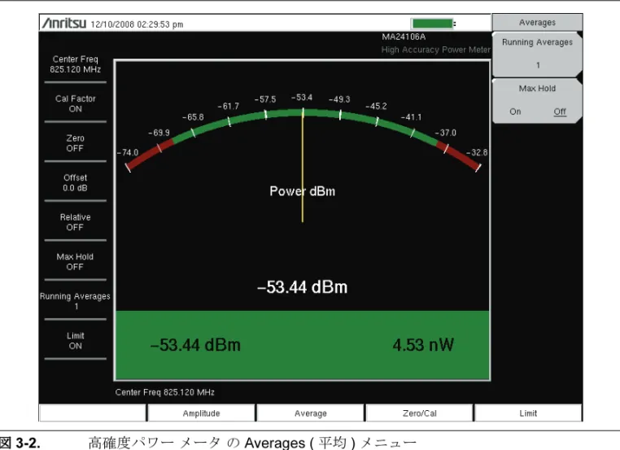Click the white -53.44 dBm readout
620x450 pixels.
coord(303,287)
